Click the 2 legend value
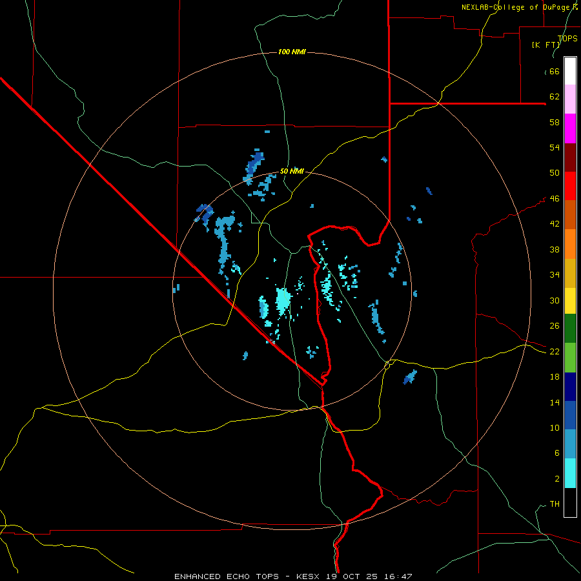 (556, 479)
